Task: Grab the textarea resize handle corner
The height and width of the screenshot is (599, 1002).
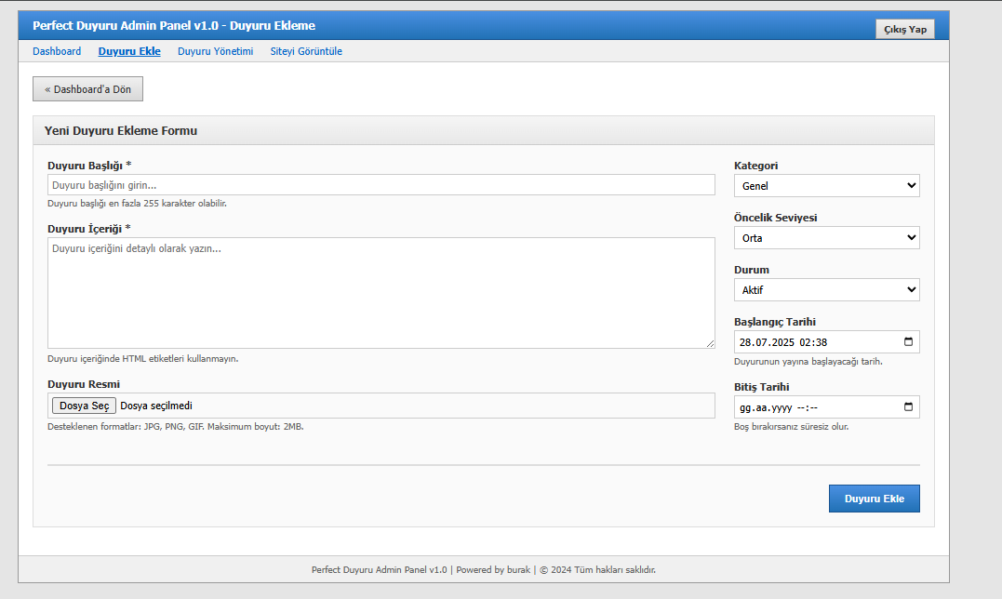Action: (x=710, y=343)
